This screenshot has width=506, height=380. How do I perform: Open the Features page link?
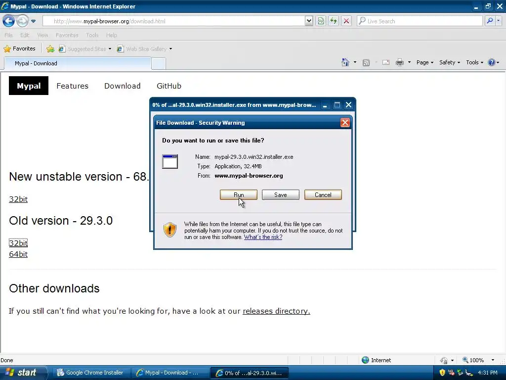pyautogui.click(x=72, y=86)
